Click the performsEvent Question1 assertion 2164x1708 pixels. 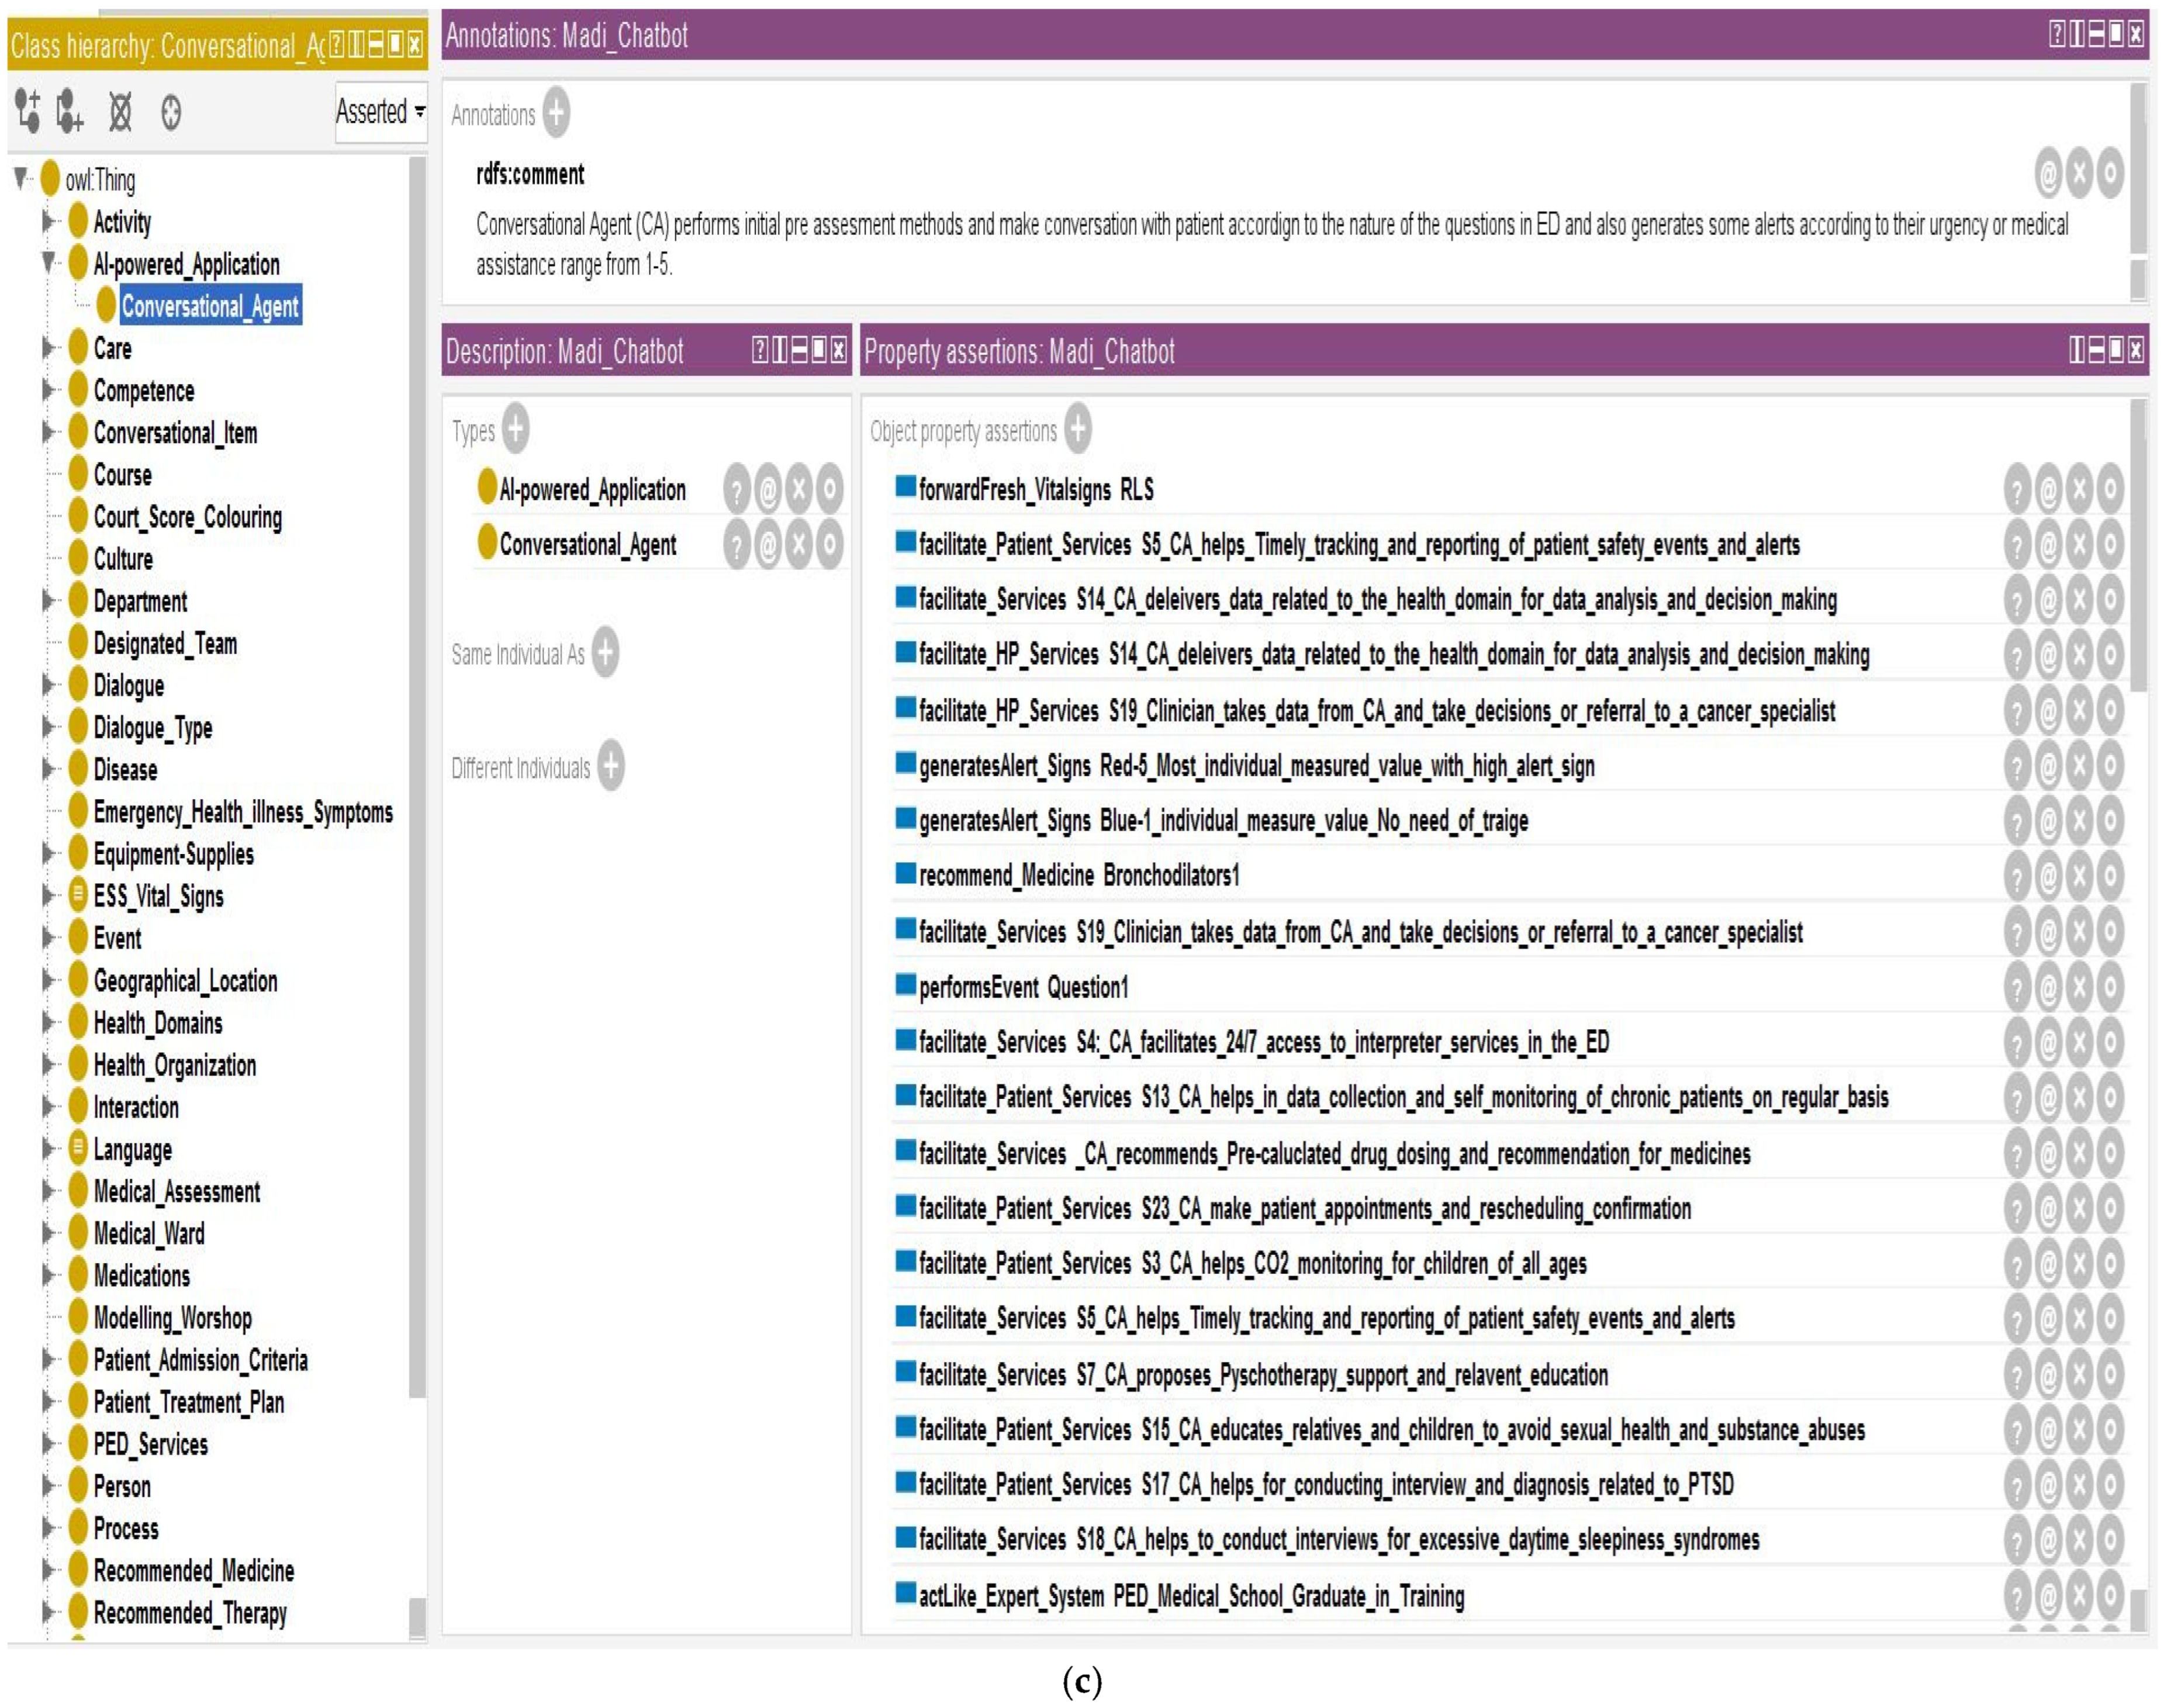click(1023, 988)
